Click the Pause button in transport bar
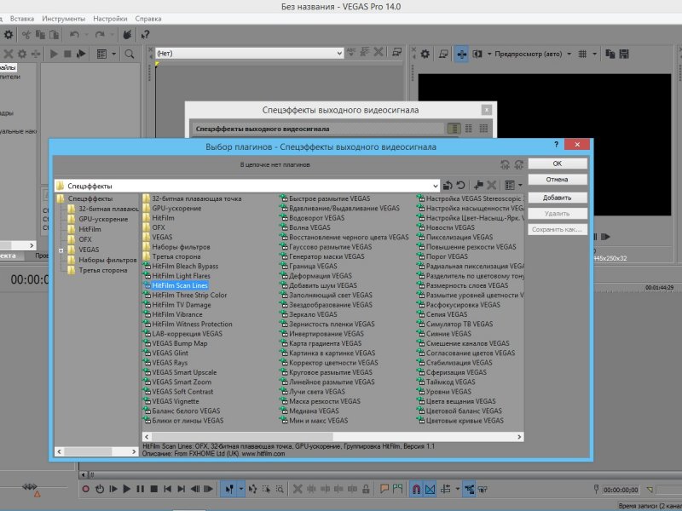This screenshot has height=511, width=682. point(140,489)
